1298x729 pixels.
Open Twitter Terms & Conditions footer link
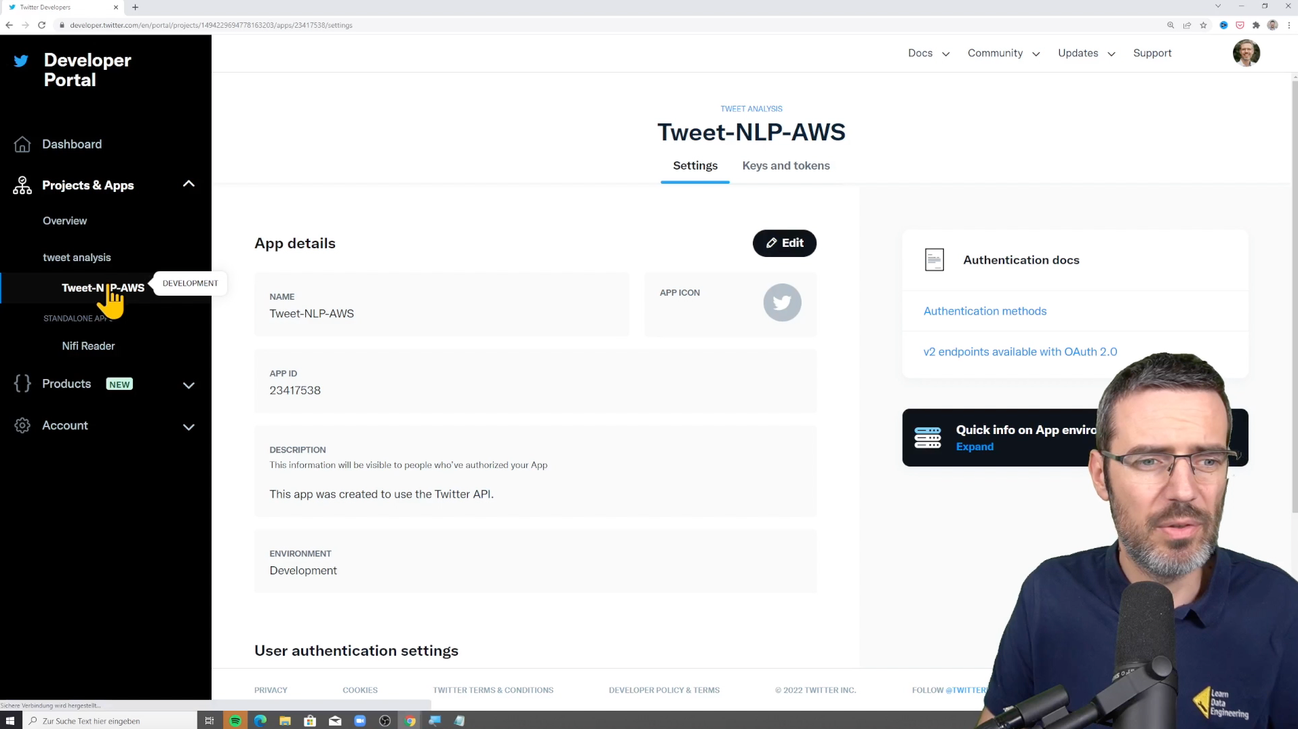tap(493, 690)
